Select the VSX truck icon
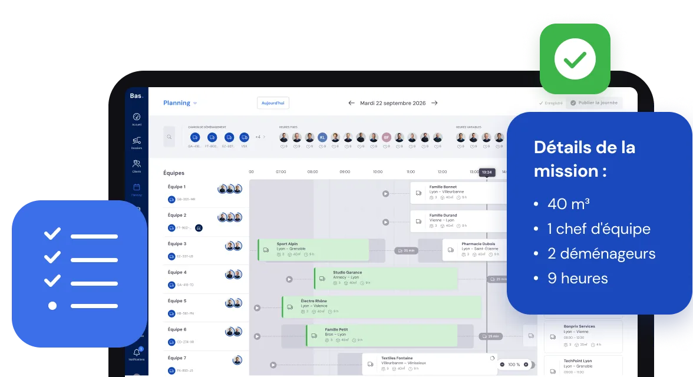Screen dimensions: 693x377 [245, 137]
